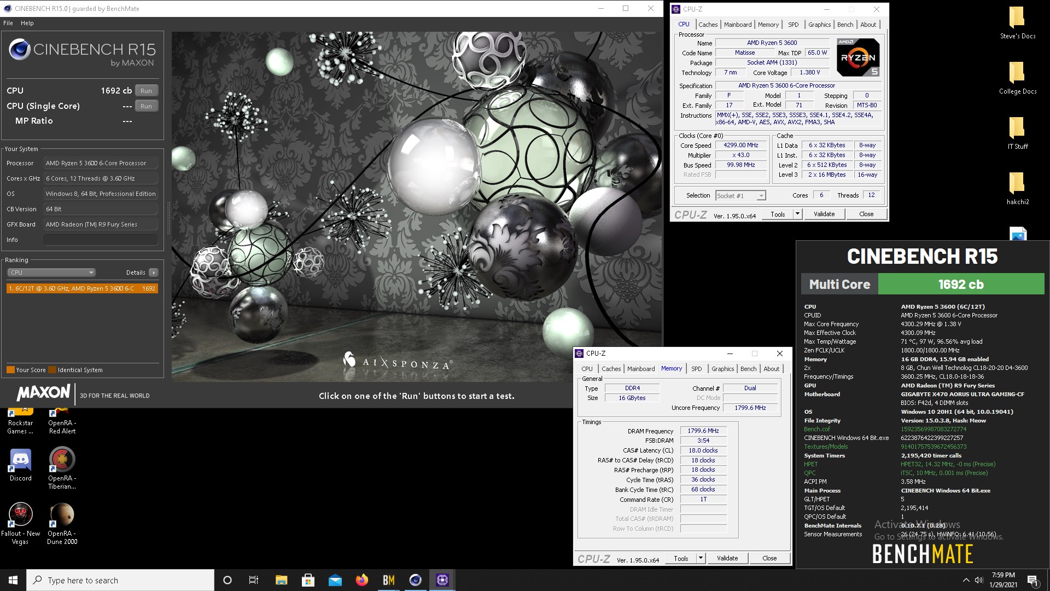Viewport: 1050px width, 591px height.
Task: Click Validate in Memory CPU-Z window
Action: pyautogui.click(x=727, y=558)
